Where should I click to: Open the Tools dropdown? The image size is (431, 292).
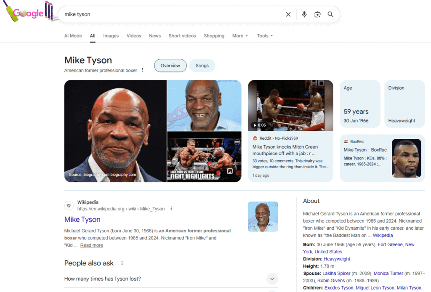point(264,36)
